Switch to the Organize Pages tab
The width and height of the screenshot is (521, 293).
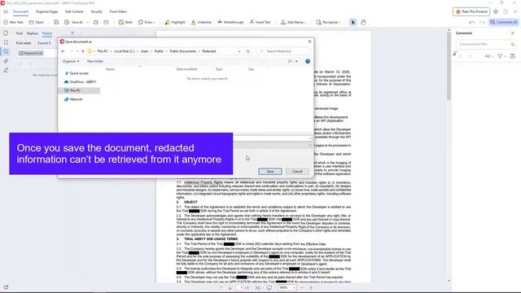[x=47, y=11]
